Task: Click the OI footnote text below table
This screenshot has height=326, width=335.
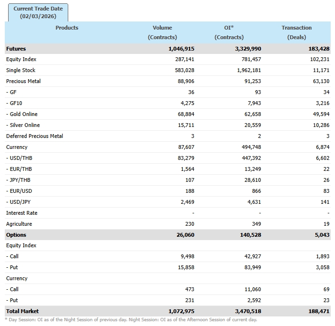Action: click(x=131, y=320)
